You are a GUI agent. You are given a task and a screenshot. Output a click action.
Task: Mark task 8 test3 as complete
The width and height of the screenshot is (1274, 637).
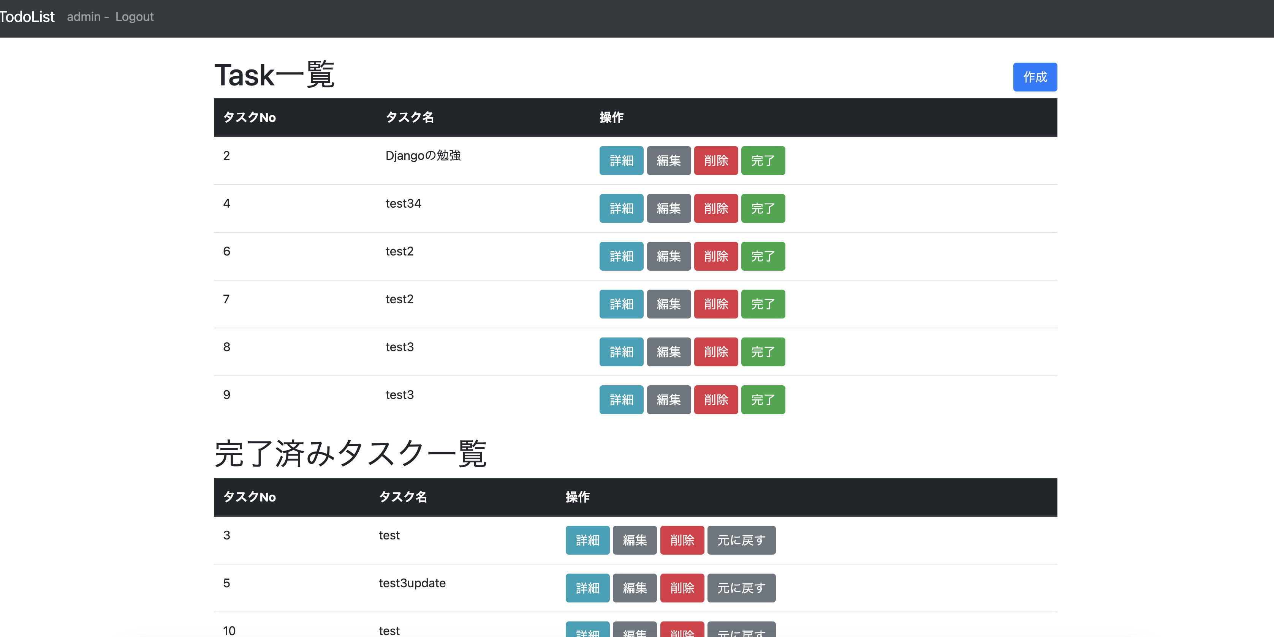click(x=763, y=352)
